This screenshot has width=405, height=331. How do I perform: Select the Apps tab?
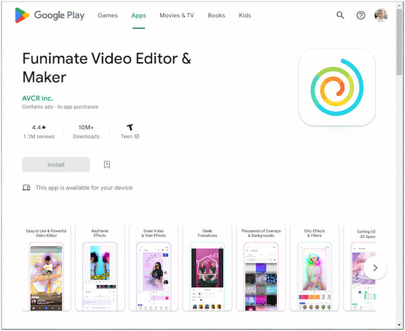pos(138,16)
